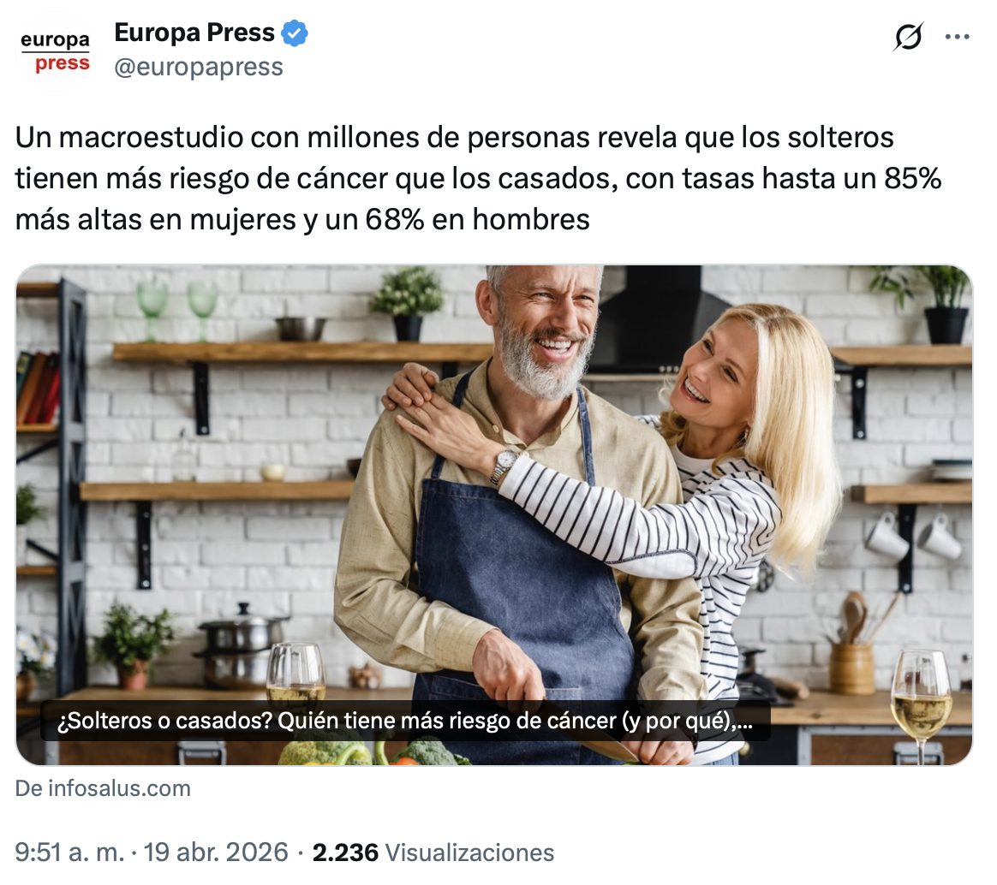Open the @europapress handle link
Image resolution: width=997 pixels, height=885 pixels.
tap(199, 67)
